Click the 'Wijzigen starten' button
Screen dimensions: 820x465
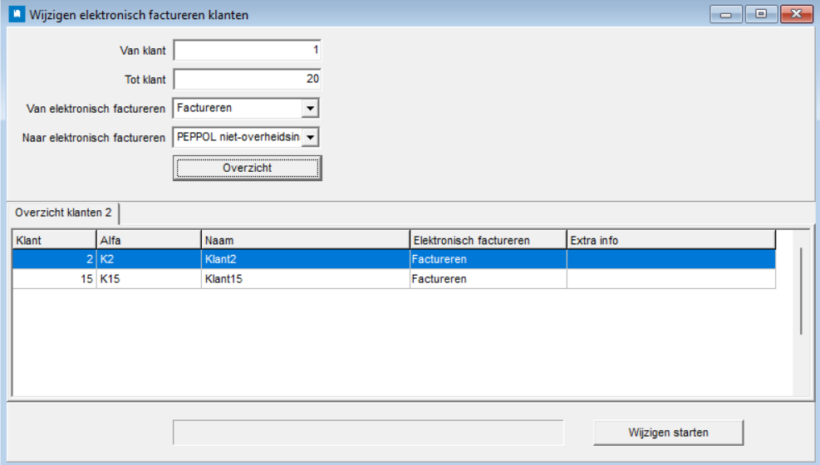pyautogui.click(x=668, y=433)
